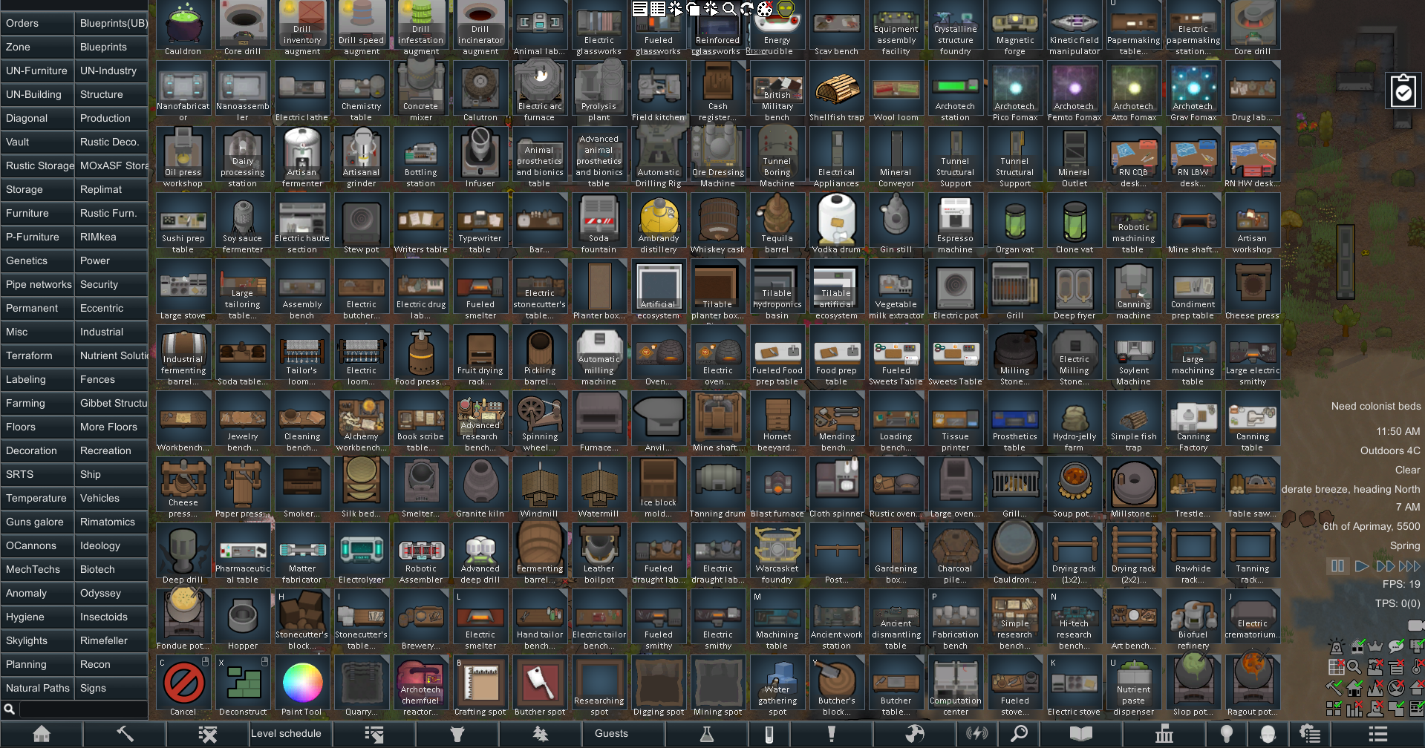Screen dimensions: 1425x748
Task: Toggle the bust statue overlay setting
Action: click(x=1375, y=709)
